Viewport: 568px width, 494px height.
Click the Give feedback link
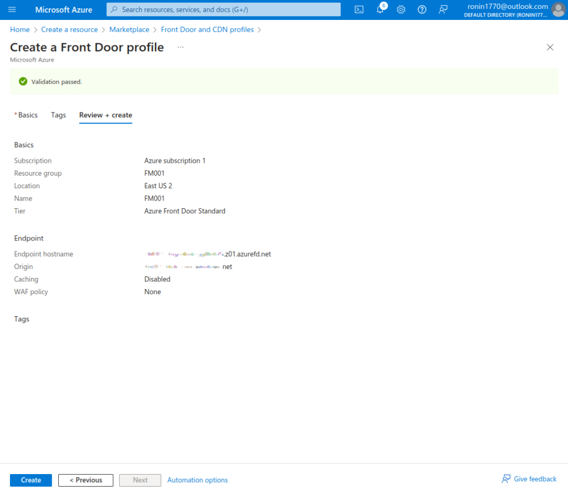[535, 479]
